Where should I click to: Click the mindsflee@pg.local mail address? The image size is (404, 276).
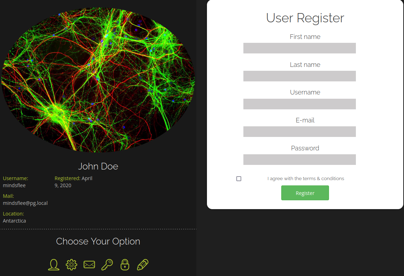(x=25, y=203)
